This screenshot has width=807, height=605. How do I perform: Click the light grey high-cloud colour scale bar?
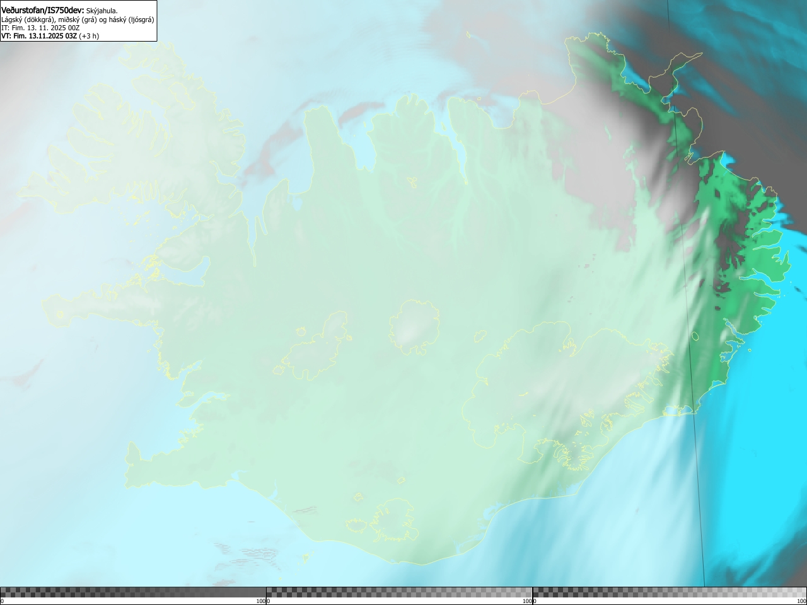click(x=670, y=592)
